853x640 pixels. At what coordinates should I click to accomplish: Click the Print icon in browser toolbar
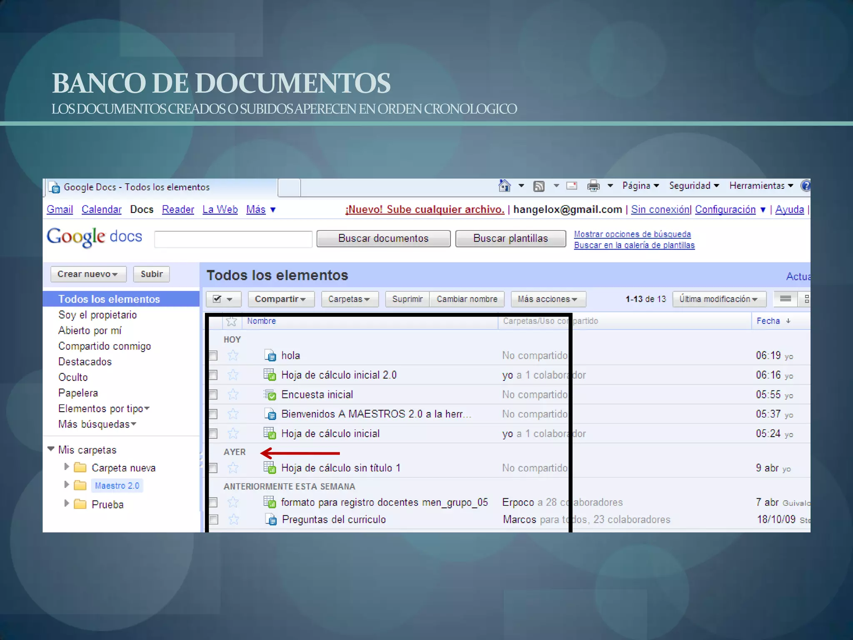593,186
